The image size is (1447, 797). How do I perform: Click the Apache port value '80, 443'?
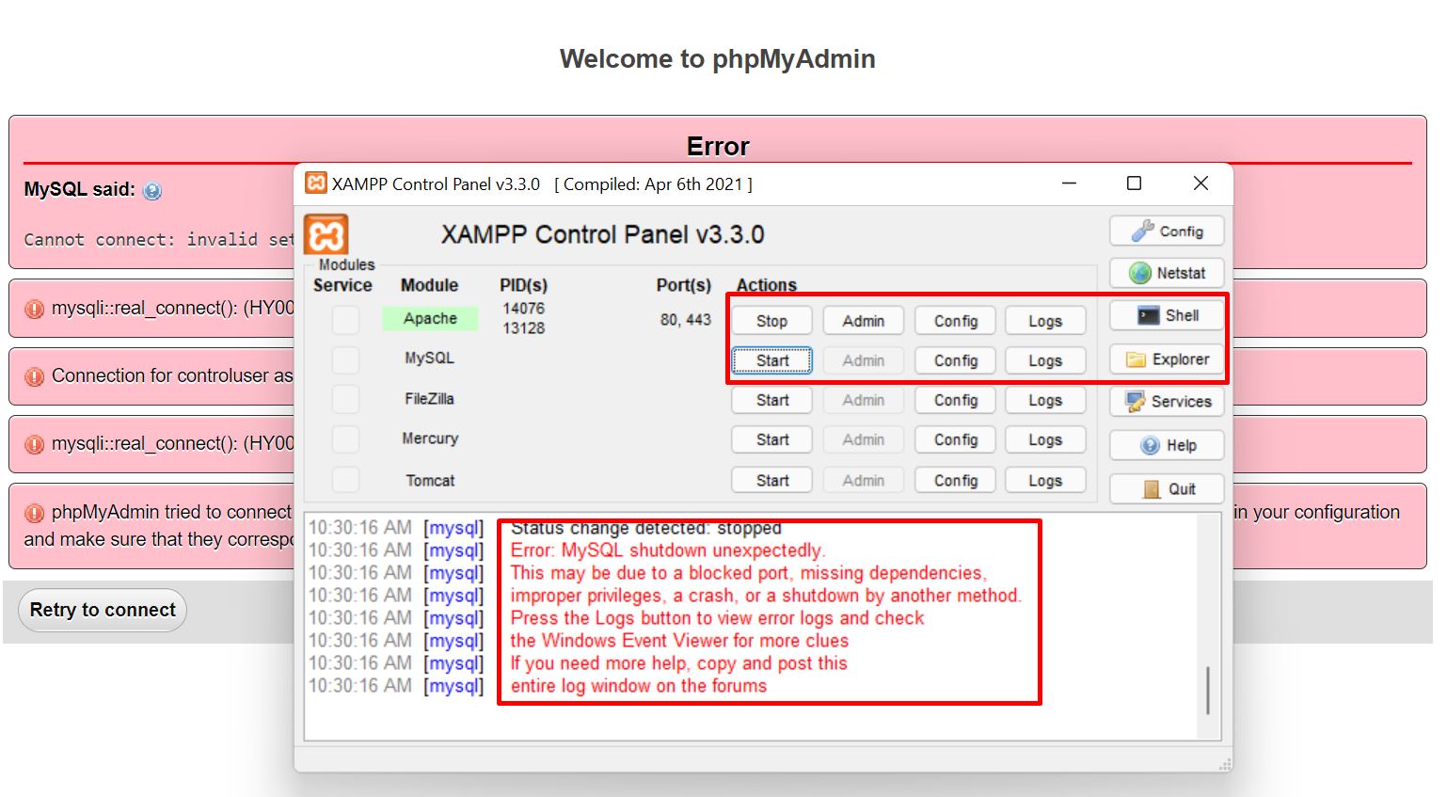pos(686,320)
